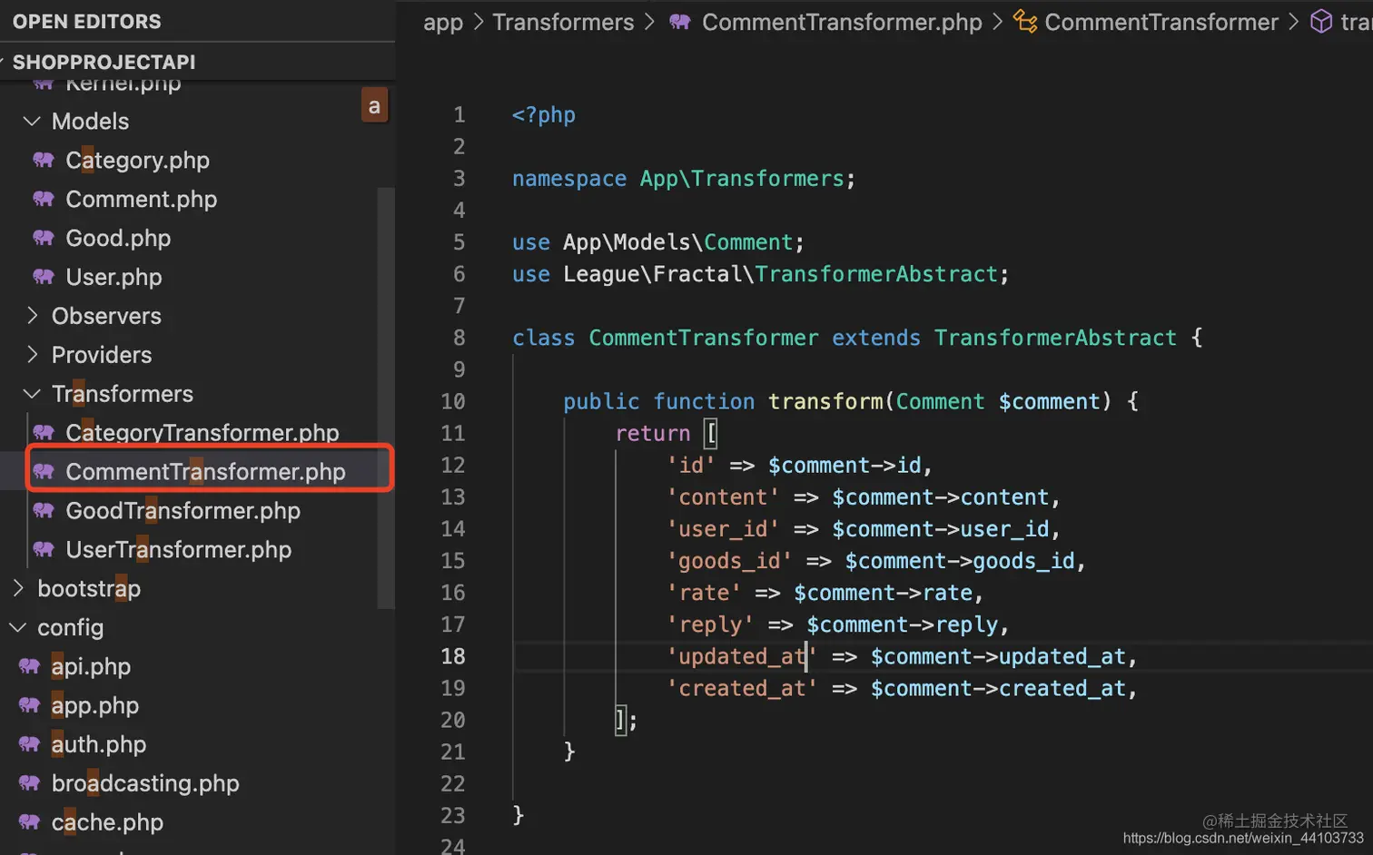Viewport: 1373px width, 855px height.
Task: Open Comment.php model file
Action: pyautogui.click(x=142, y=200)
